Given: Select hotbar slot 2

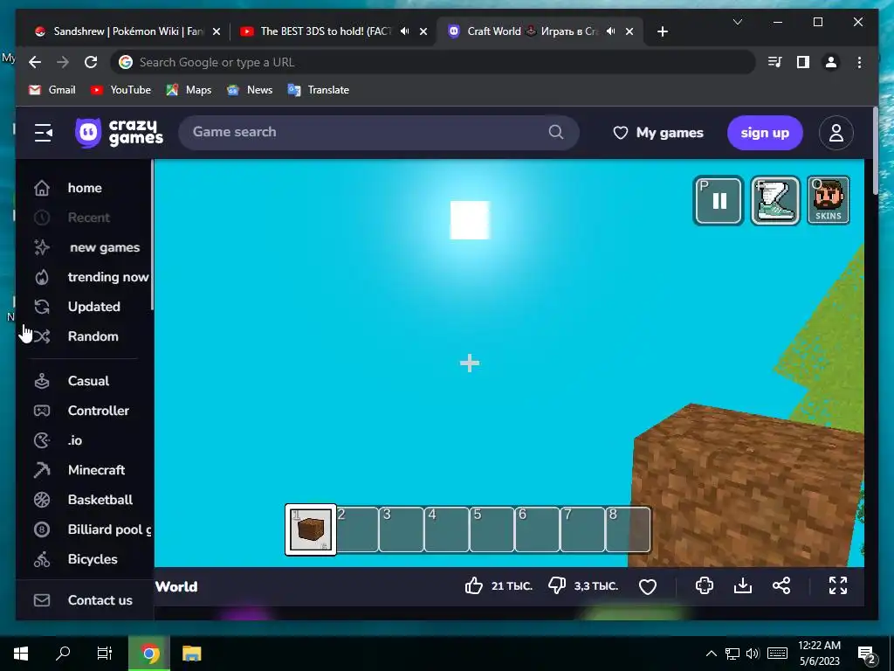Looking at the screenshot, I should coord(357,529).
